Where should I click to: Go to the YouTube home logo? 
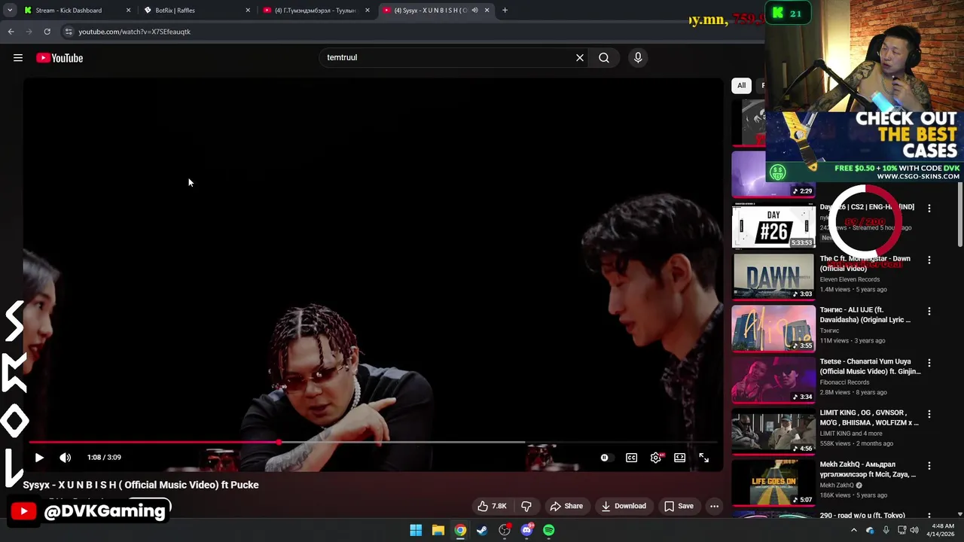click(x=59, y=58)
